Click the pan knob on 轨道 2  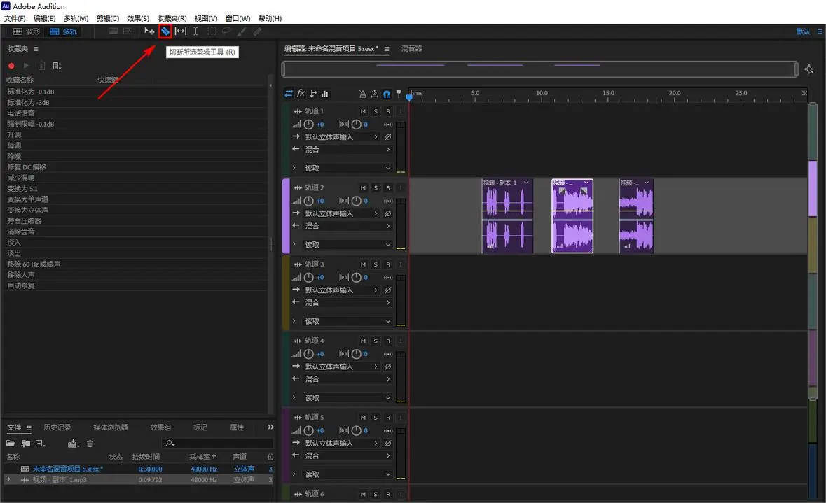356,201
